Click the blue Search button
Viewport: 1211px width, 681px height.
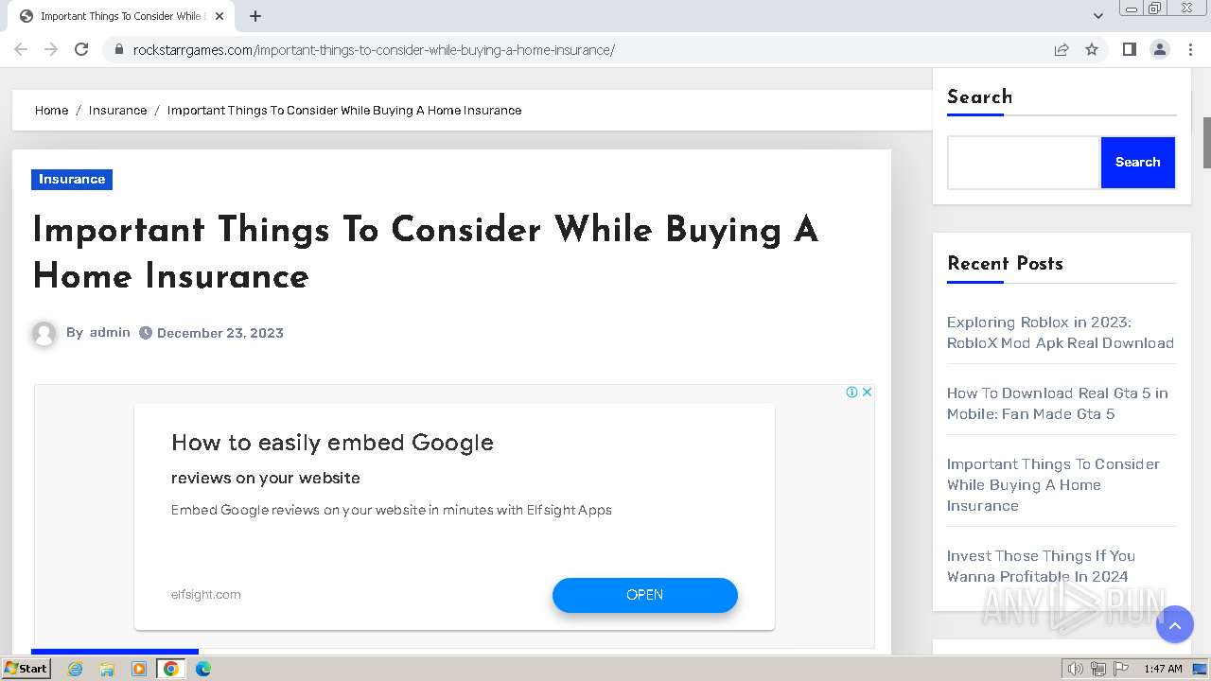pyautogui.click(x=1137, y=163)
